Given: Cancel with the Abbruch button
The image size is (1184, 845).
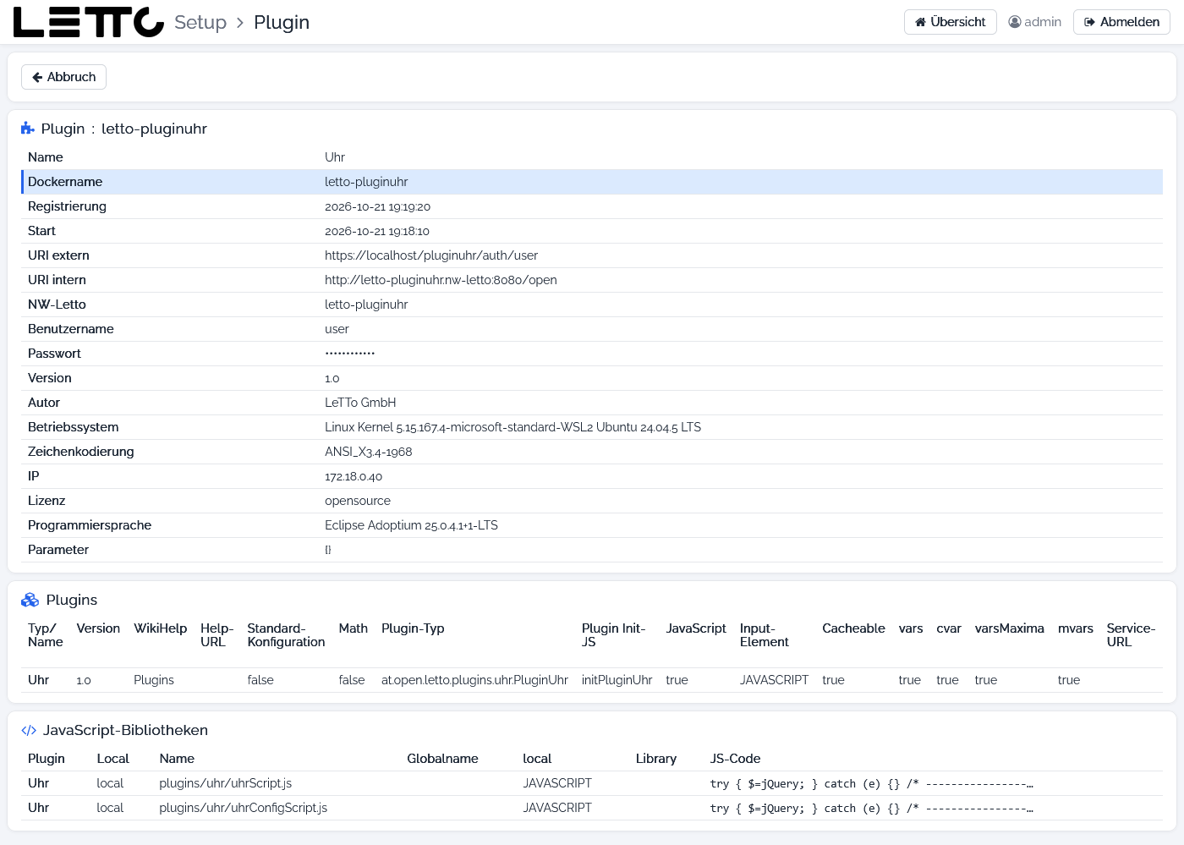Looking at the screenshot, I should (x=63, y=77).
